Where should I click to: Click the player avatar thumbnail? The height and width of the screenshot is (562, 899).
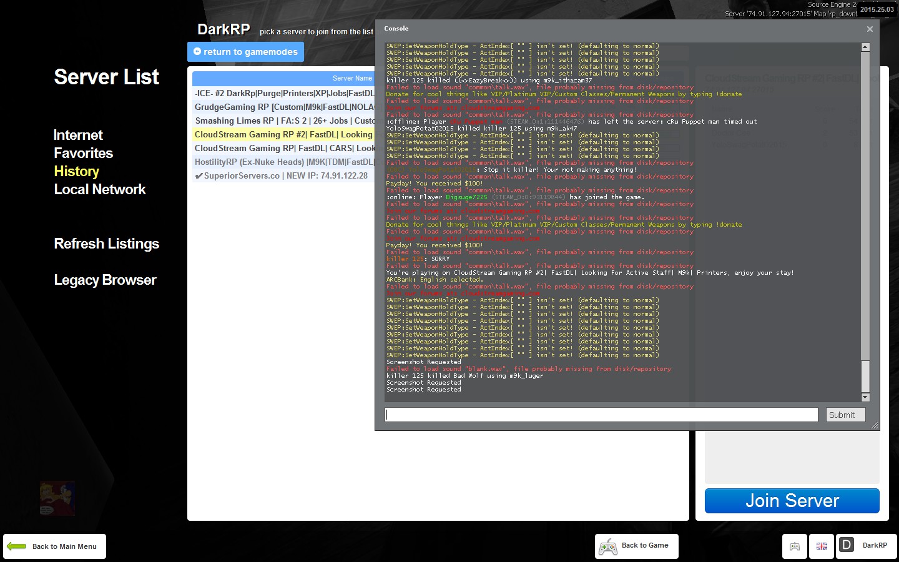(x=57, y=498)
